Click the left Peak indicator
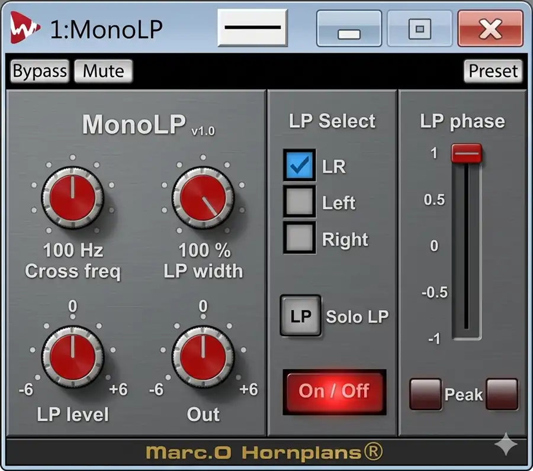Screen dimensions: 533x471 click(425, 394)
